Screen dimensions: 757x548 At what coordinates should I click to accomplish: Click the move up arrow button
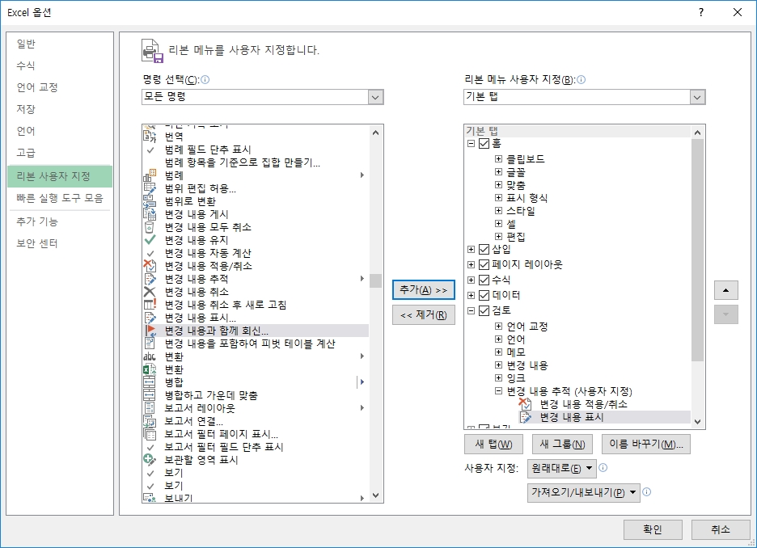(x=725, y=290)
